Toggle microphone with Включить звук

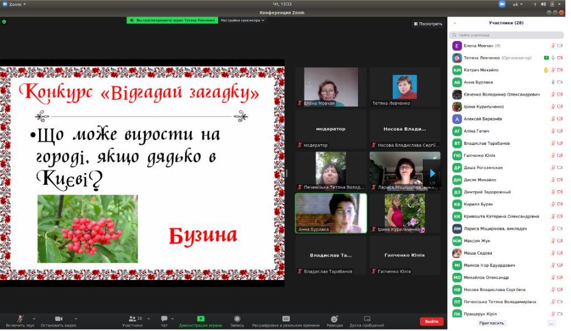[x=20, y=321]
